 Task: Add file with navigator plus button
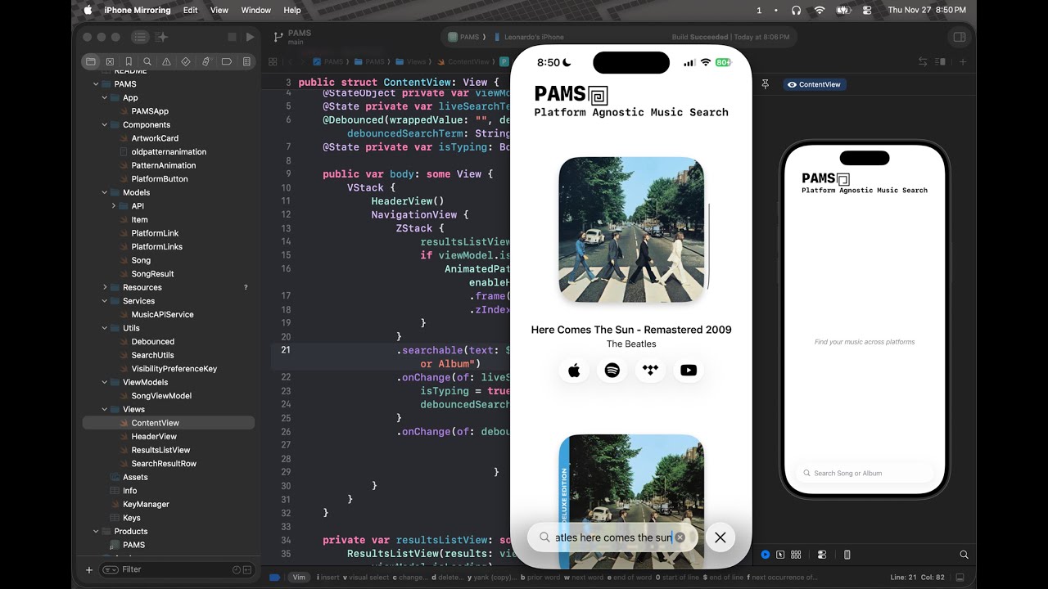click(x=89, y=569)
